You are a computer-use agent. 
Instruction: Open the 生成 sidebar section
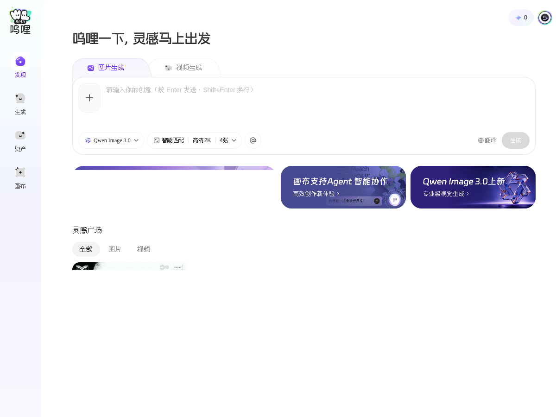[x=20, y=103]
